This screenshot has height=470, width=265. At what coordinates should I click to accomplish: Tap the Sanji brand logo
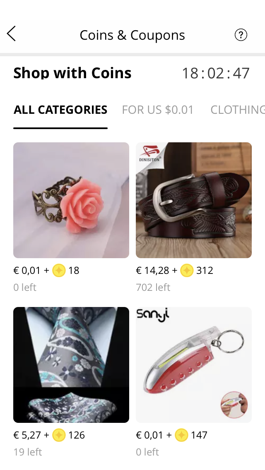[153, 315]
